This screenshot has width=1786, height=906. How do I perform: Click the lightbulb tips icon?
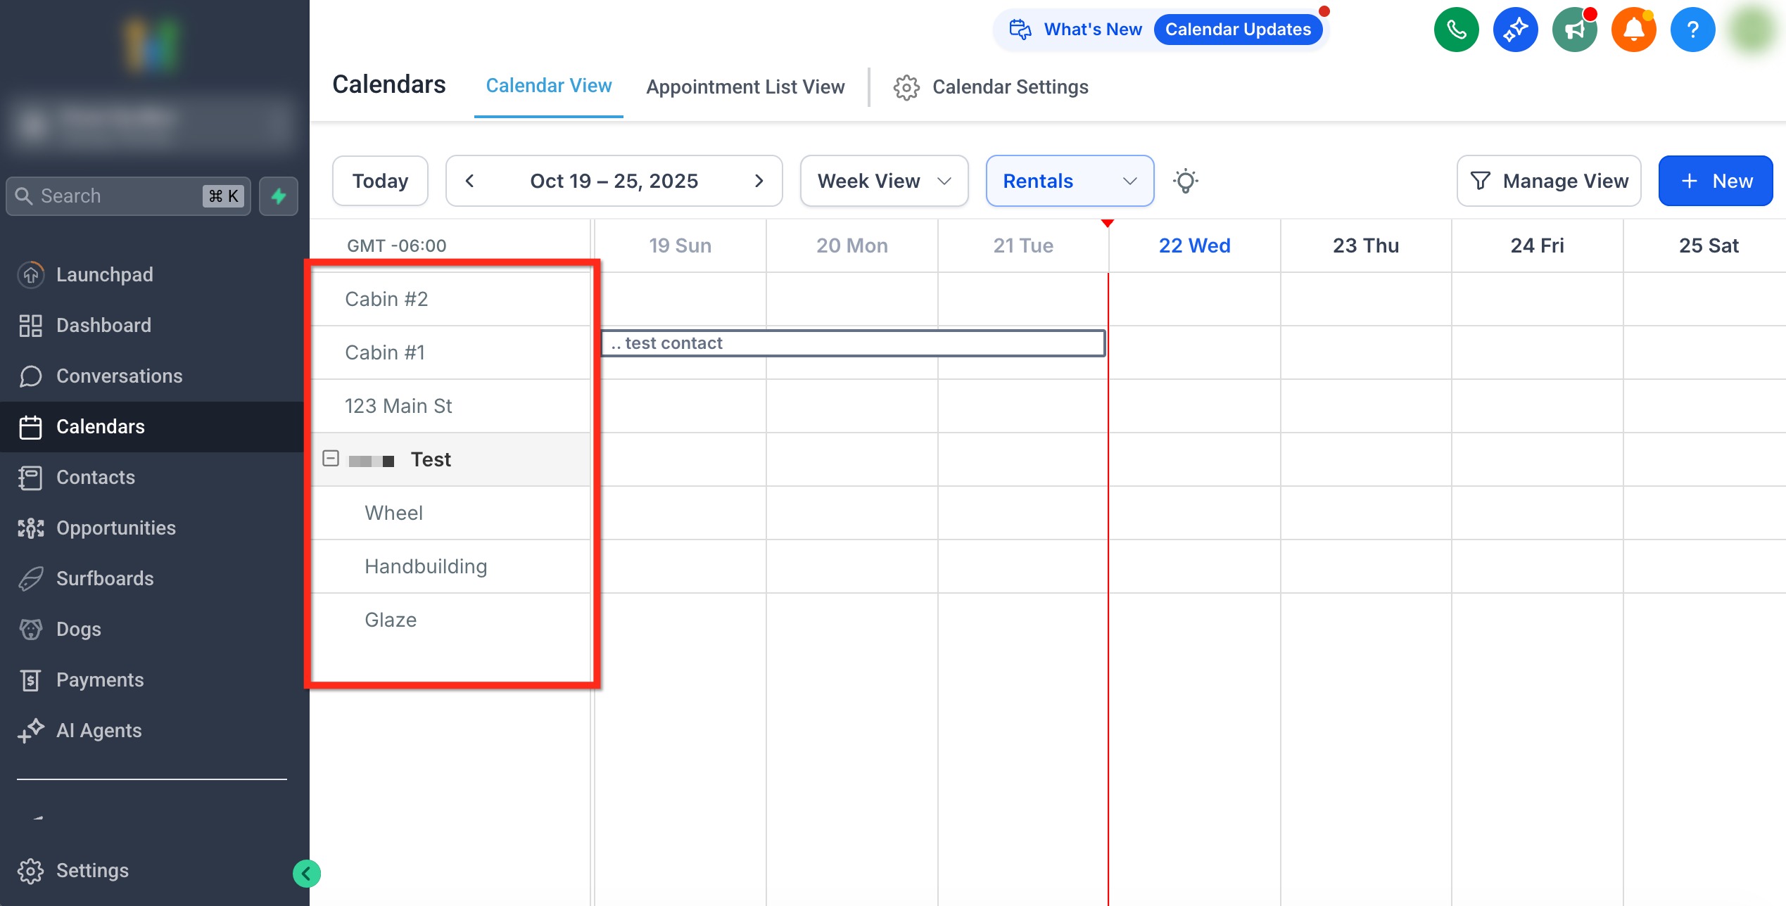click(x=1185, y=181)
